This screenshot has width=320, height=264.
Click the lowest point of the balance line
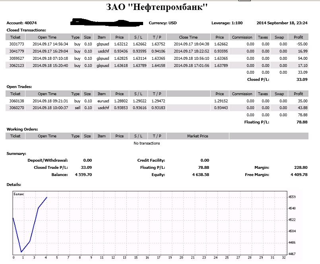click(x=21, y=252)
